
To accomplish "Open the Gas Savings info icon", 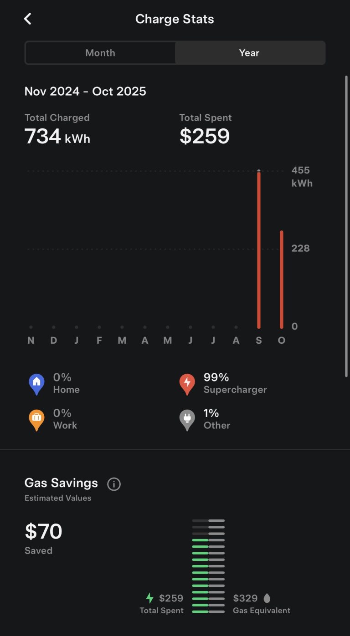I will [114, 484].
